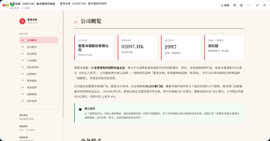Select 01 公司概览 in report contents
This screenshot has height=141, width=270.
pyautogui.click(x=39, y=40)
